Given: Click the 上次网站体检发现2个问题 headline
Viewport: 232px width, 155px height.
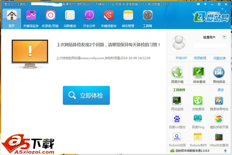Looking at the screenshot, I should tap(108, 45).
